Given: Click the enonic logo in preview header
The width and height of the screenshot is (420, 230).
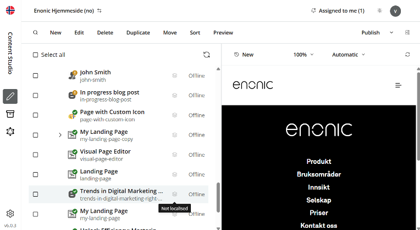Looking at the screenshot, I should point(253,85).
